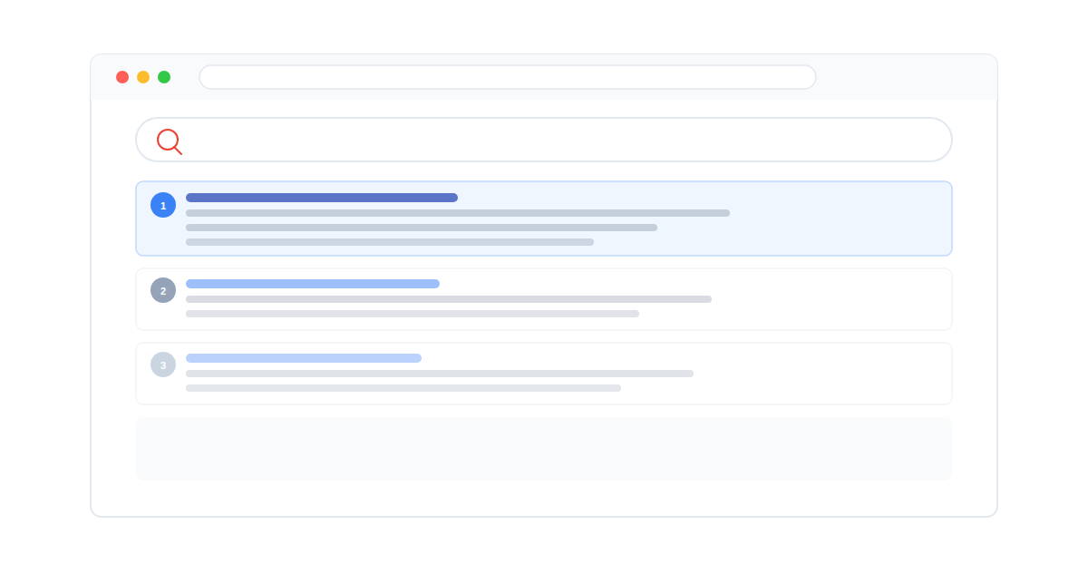Image resolution: width=1088 pixels, height=564 pixels.
Task: Click the gray number 2 result badge
Action: (x=163, y=290)
